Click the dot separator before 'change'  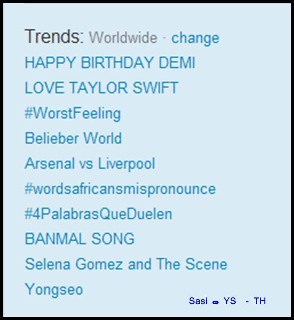[164, 38]
